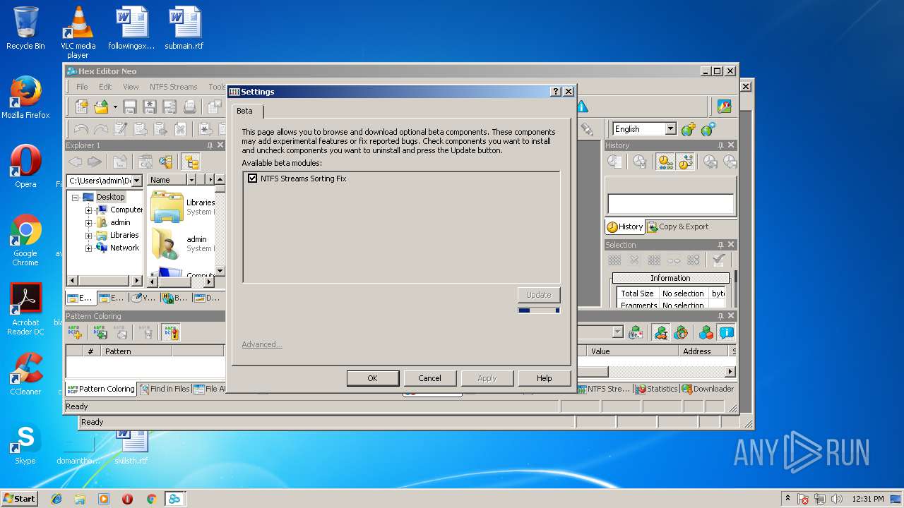Select the Pattern column header

[x=136, y=351]
